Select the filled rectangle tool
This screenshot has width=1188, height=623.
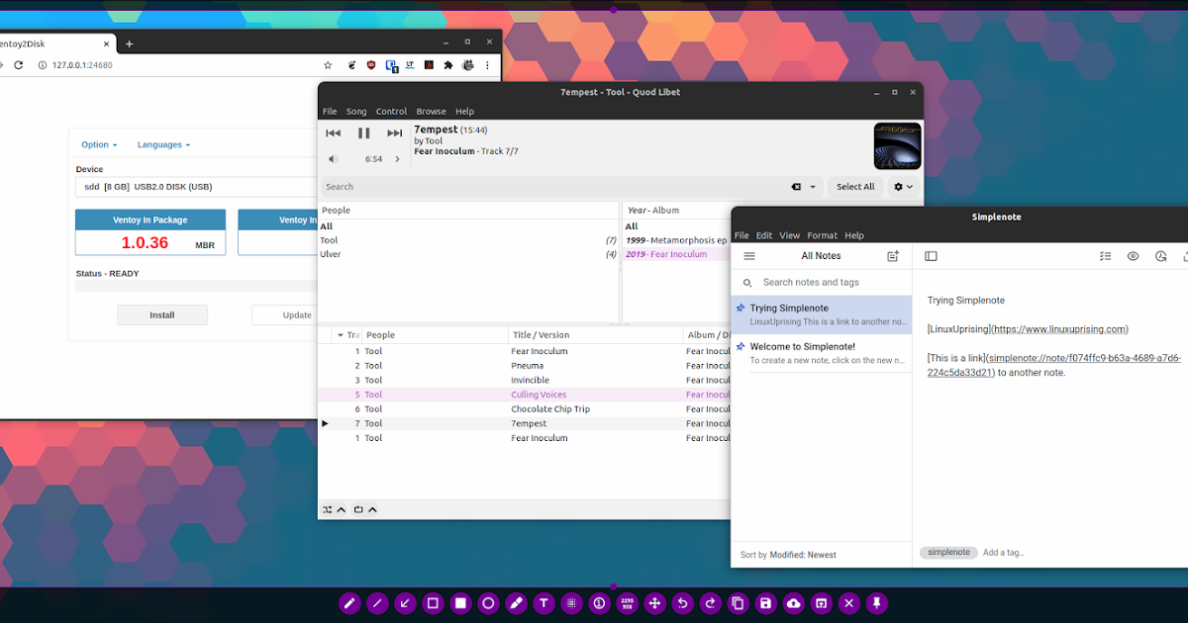click(460, 603)
